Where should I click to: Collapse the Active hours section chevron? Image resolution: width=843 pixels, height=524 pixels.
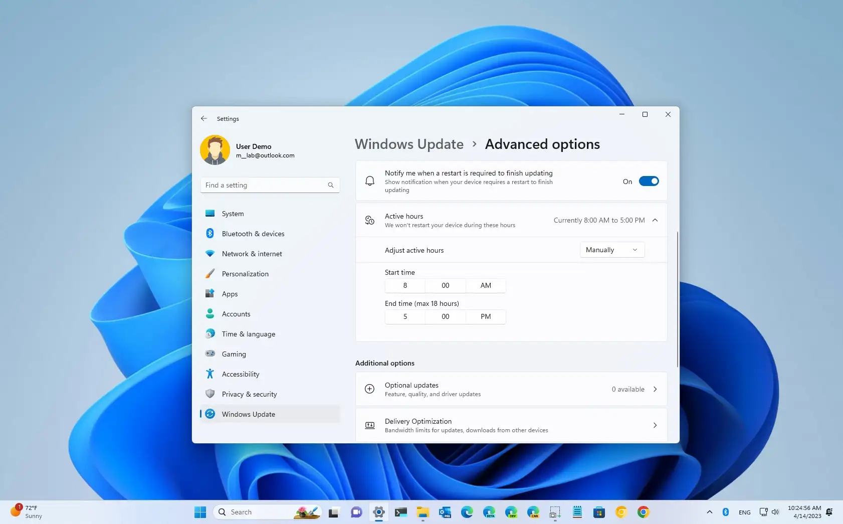(x=655, y=220)
